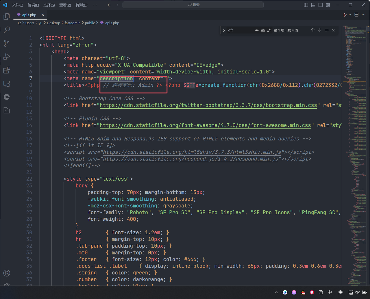Toggle the 中 input language indicator

pyautogui.click(x=330, y=292)
